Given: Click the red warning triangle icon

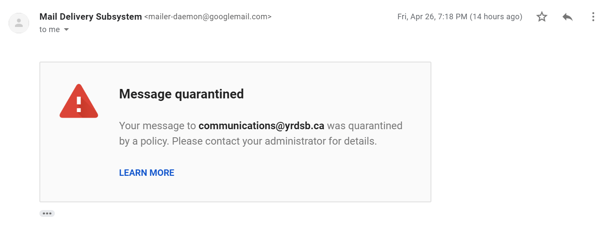Looking at the screenshot, I should [x=79, y=101].
